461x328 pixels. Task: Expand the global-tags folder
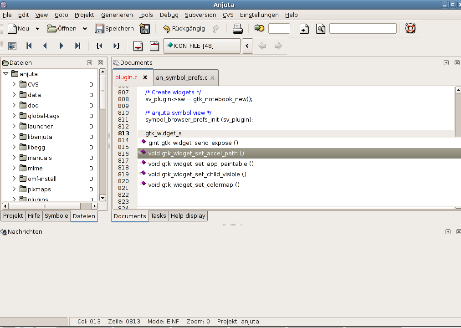14,116
